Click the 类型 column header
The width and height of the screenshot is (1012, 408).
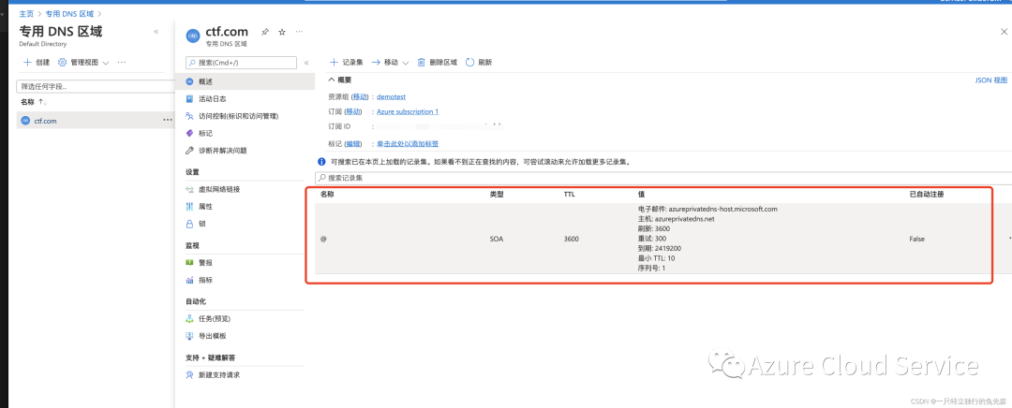pos(497,194)
